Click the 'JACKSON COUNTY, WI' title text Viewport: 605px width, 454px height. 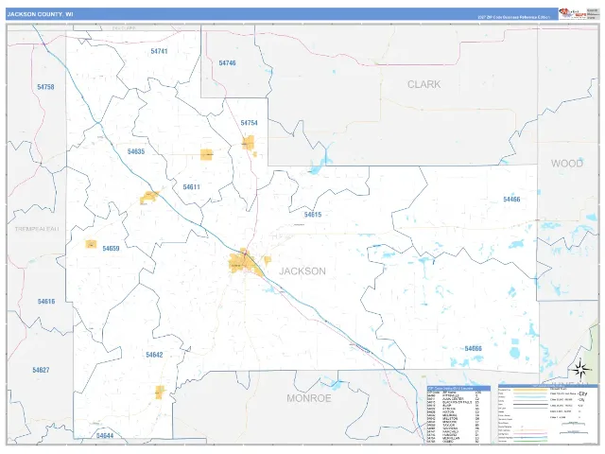(40, 14)
